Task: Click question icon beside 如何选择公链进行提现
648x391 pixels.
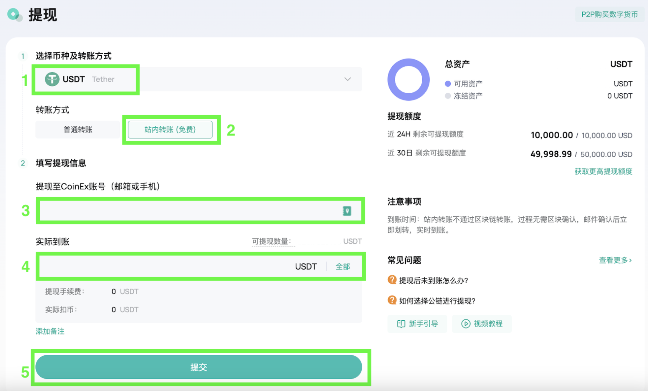Action: click(392, 300)
